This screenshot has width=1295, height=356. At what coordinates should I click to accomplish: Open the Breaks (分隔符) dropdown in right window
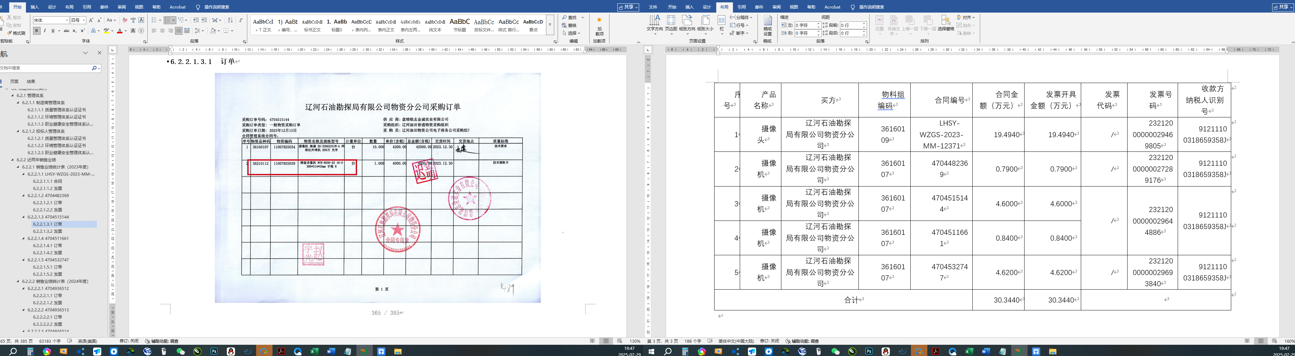[741, 18]
